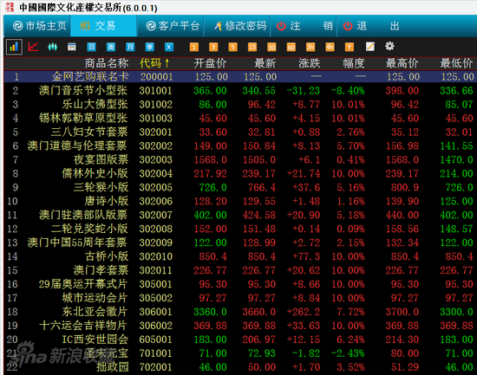
Task: Sort by 涨跌 column header
Action: click(x=310, y=63)
